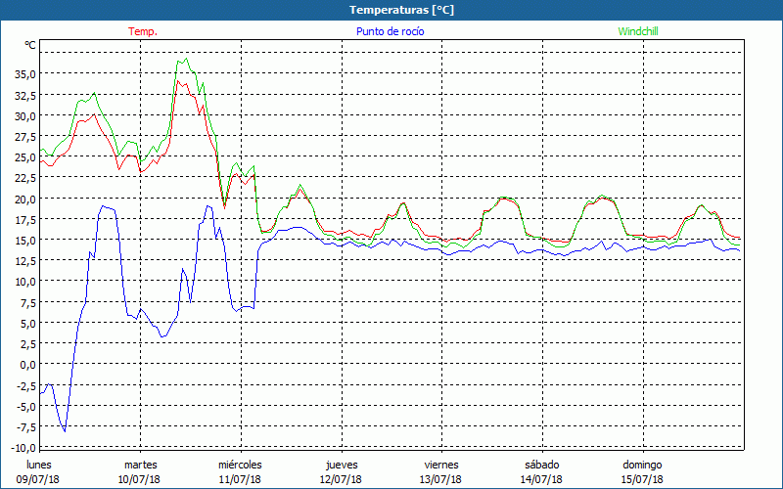783x489 pixels.
Task: Click the '7,5' y-axis value
Action: (x=27, y=302)
